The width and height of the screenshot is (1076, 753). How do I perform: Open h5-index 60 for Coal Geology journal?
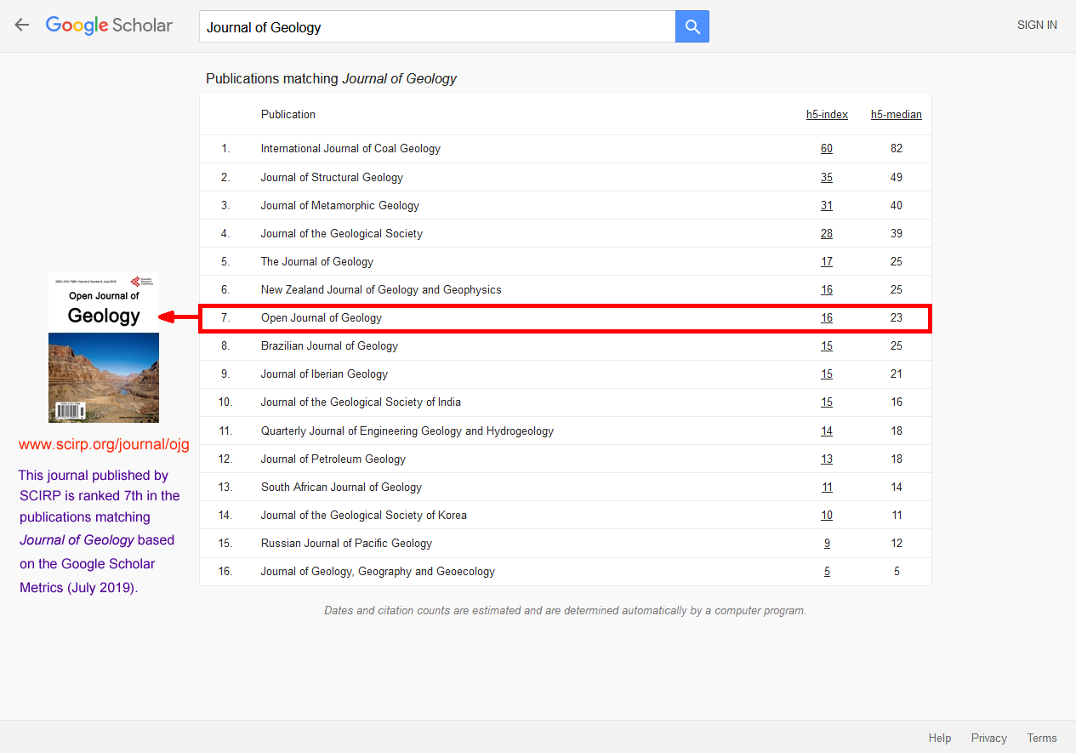[x=827, y=149]
